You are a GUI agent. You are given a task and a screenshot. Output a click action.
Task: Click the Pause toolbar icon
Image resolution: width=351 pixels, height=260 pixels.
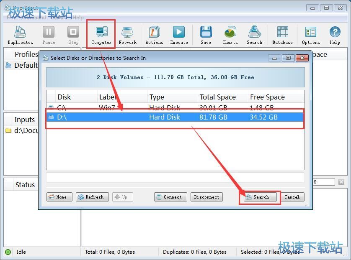pos(49,35)
